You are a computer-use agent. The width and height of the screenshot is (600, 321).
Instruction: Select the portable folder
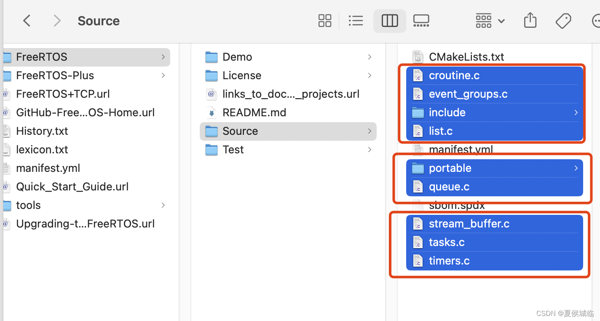point(495,168)
